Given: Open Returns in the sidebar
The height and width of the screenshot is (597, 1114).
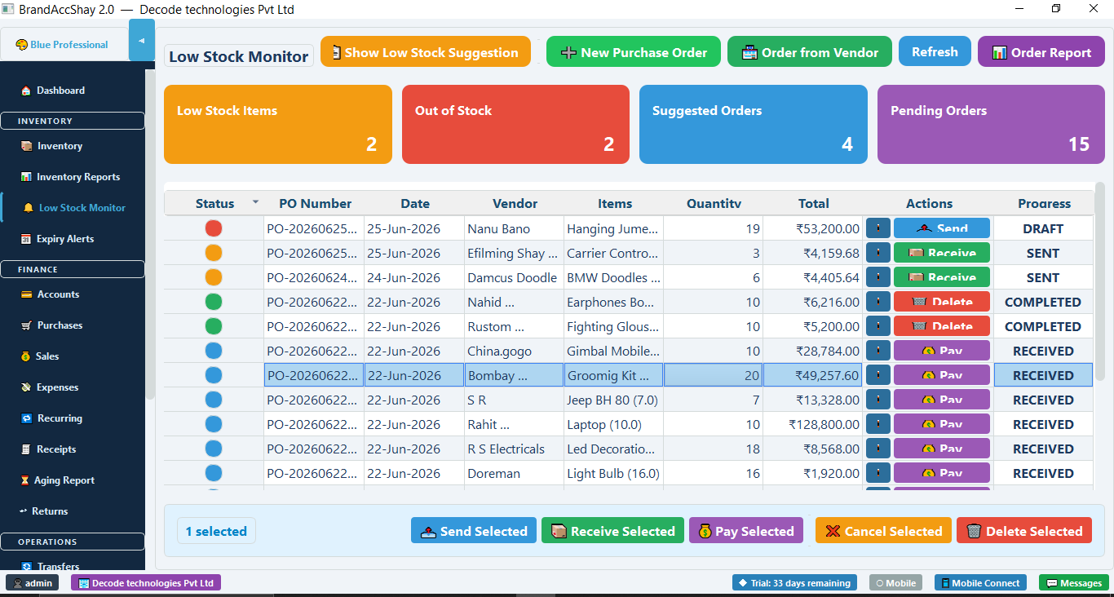Looking at the screenshot, I should click(44, 511).
